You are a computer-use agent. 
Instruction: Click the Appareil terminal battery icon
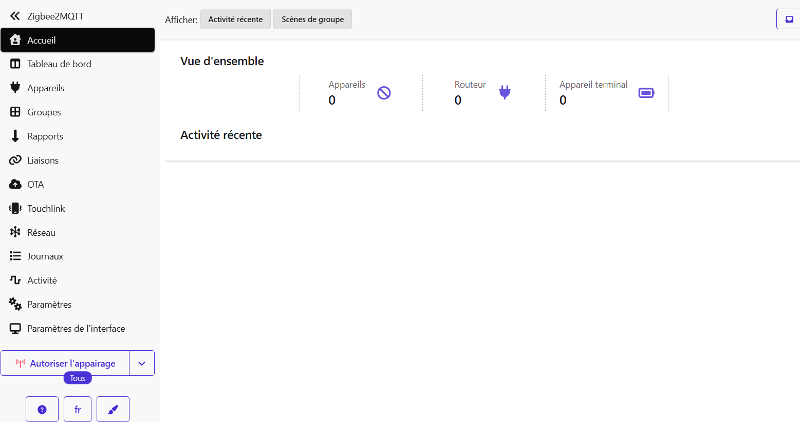[x=646, y=93]
